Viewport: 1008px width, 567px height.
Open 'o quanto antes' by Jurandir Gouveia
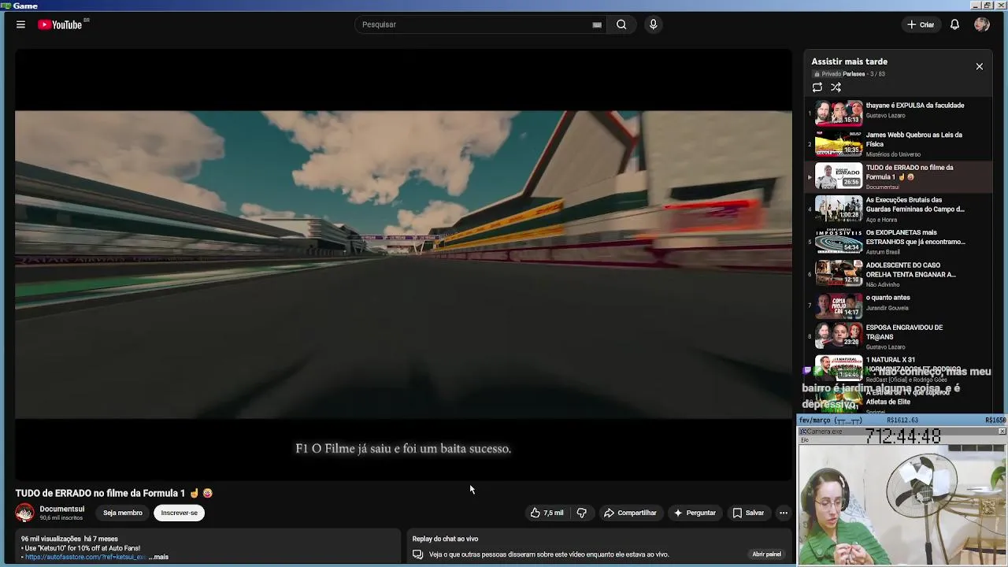[x=899, y=306]
